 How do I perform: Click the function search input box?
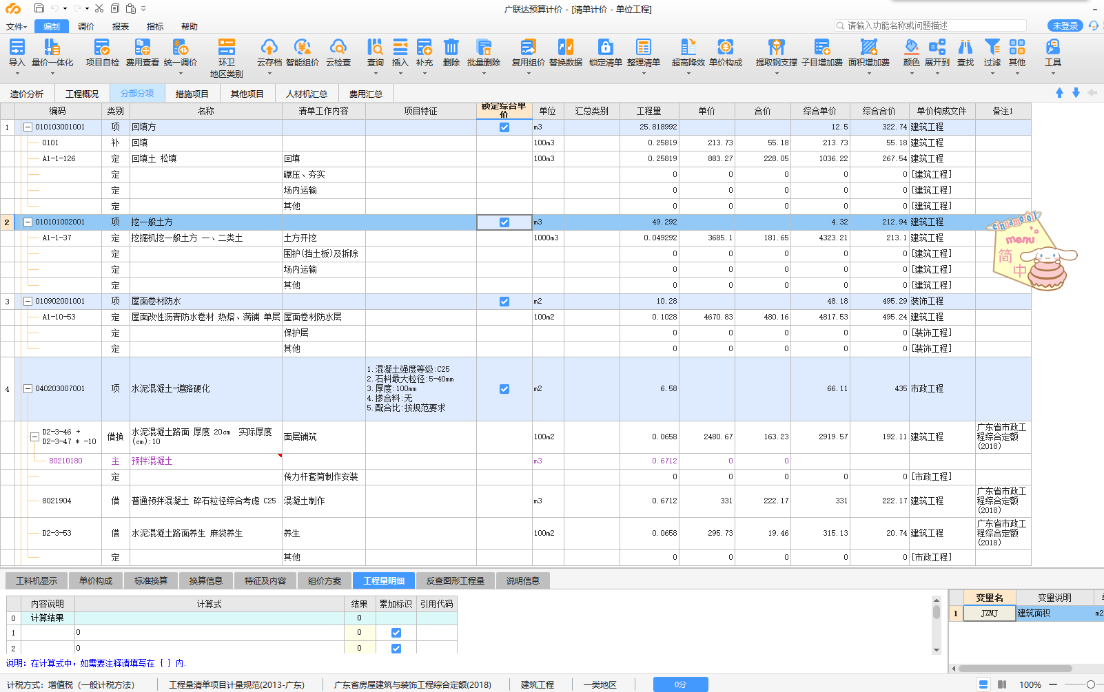click(934, 26)
